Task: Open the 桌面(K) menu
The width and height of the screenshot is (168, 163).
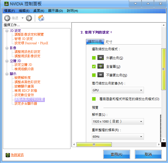Action: 39,11
